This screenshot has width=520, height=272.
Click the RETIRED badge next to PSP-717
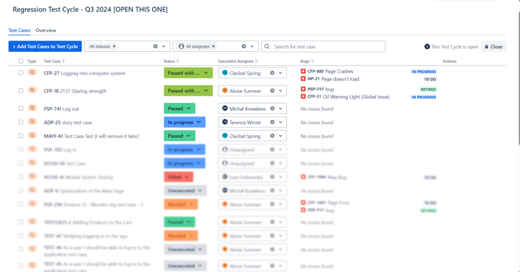[428, 89]
